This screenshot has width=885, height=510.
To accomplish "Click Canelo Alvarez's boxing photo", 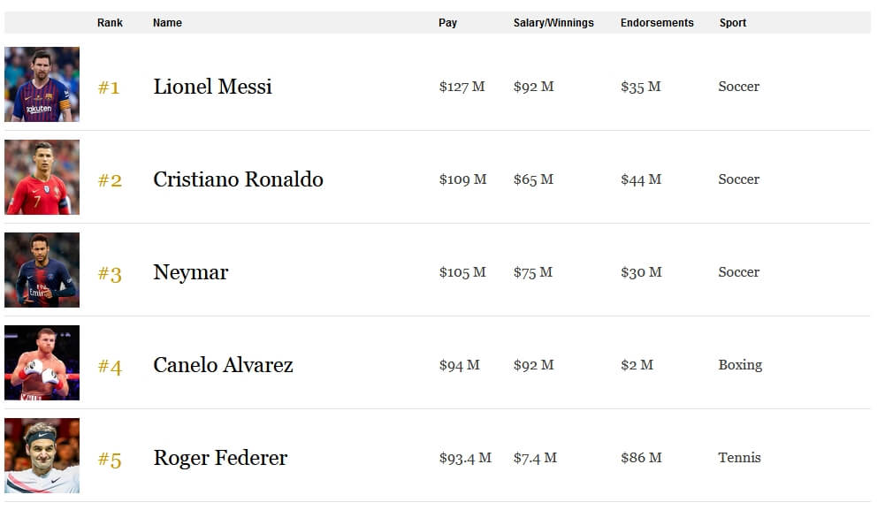I will tap(42, 362).
